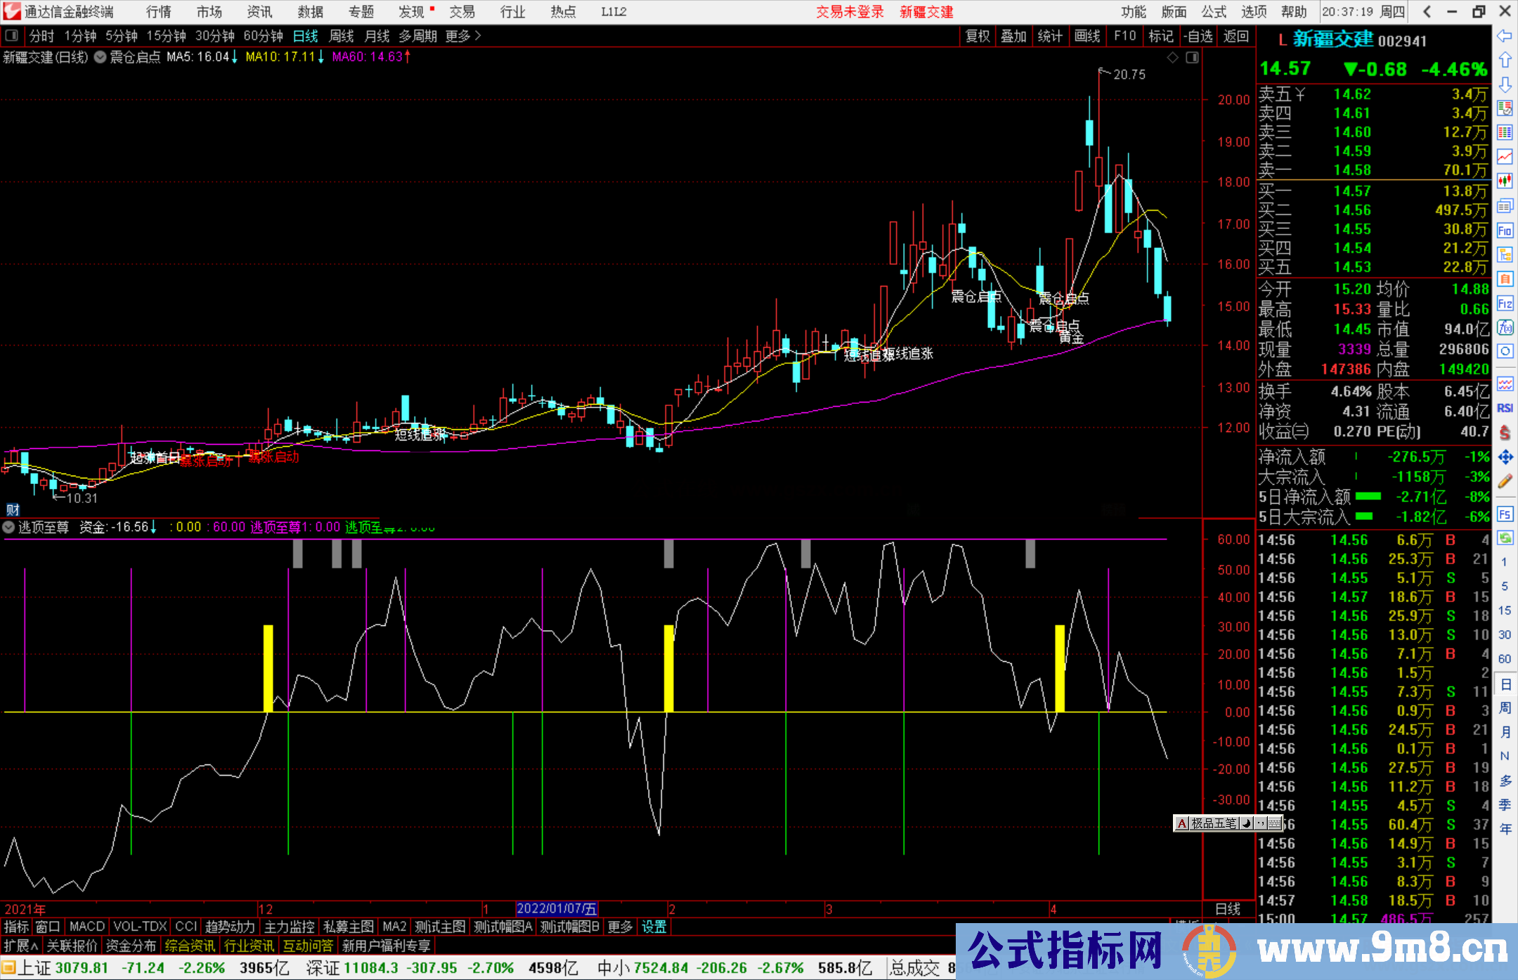Toggle the 逃顶至尊 indicator circle button
Image resolution: width=1518 pixels, height=980 pixels.
9,527
